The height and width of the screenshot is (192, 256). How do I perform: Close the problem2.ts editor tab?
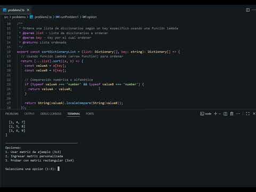(28, 10)
